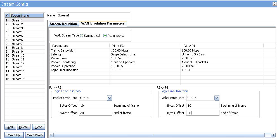Viewport: 277px width, 139px height.
Task: Select Stream12 in the stream list
Action: coord(24,63)
